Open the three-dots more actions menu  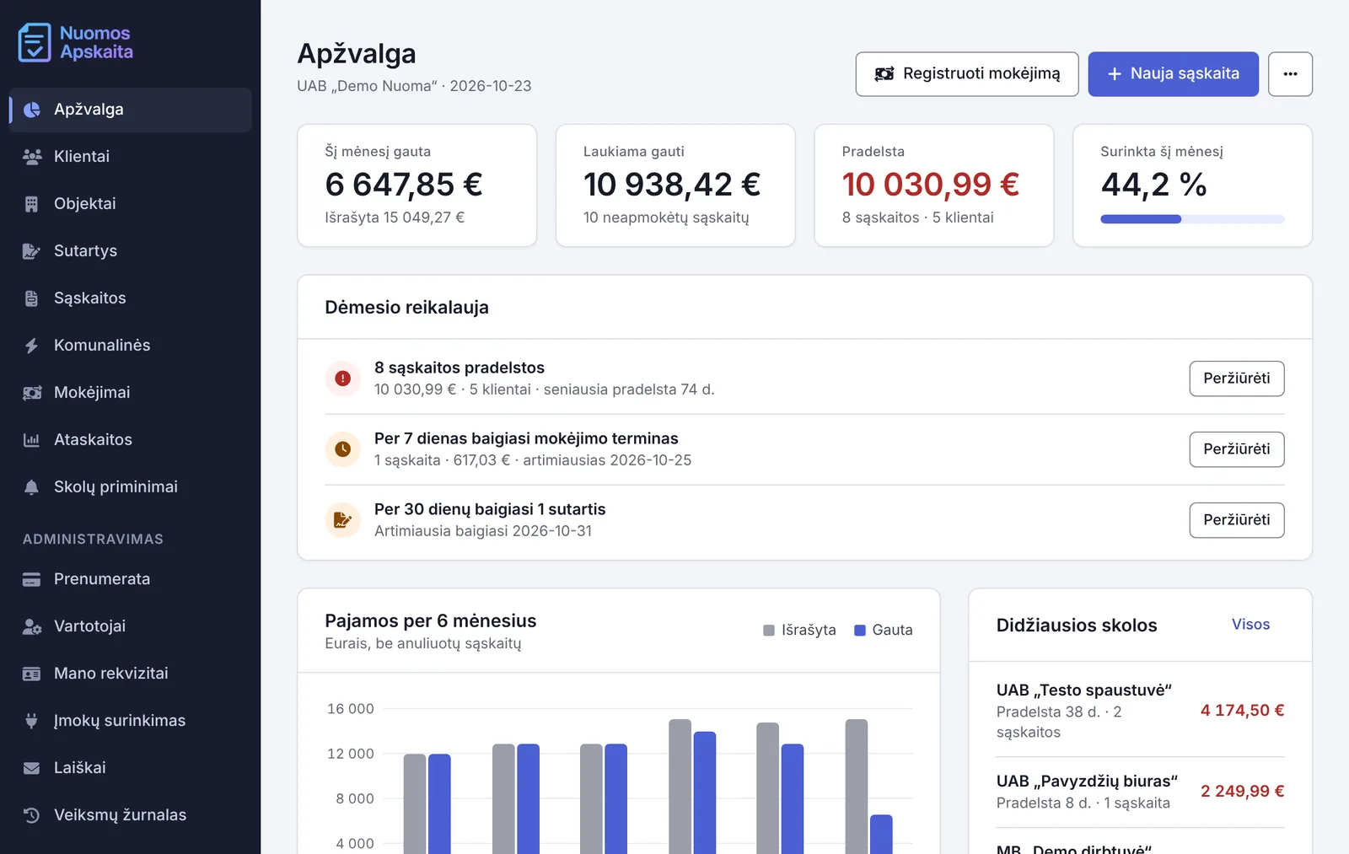pyautogui.click(x=1290, y=74)
